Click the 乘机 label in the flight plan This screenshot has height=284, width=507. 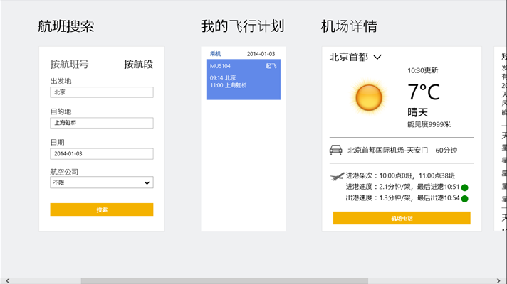coord(216,54)
